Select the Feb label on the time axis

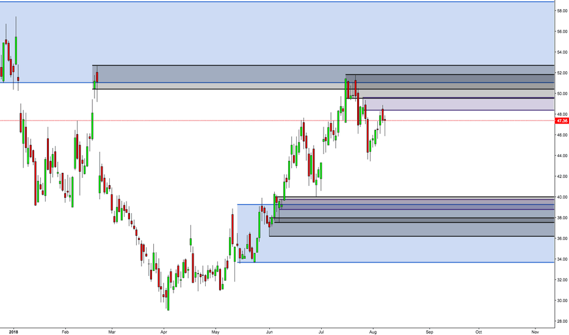pyautogui.click(x=65, y=332)
